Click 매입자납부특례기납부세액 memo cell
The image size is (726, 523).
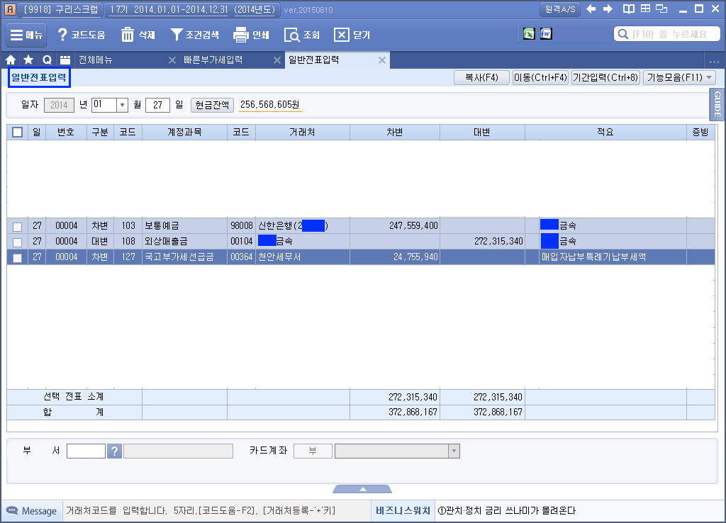[x=613, y=257]
